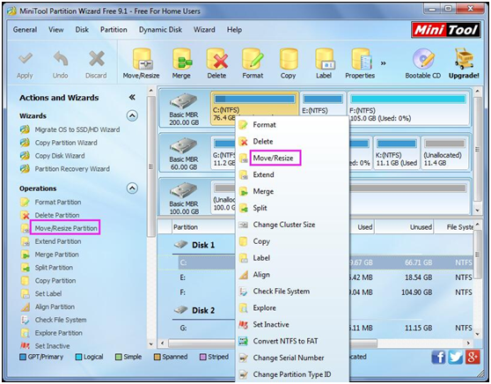This screenshot has height=384, width=491.
Task: Choose Change Partition Type ID
Action: pos(292,374)
